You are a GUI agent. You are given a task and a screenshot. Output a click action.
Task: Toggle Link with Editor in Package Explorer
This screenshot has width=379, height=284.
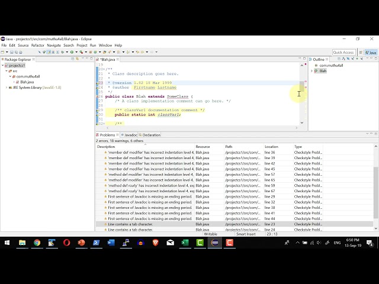click(78, 59)
